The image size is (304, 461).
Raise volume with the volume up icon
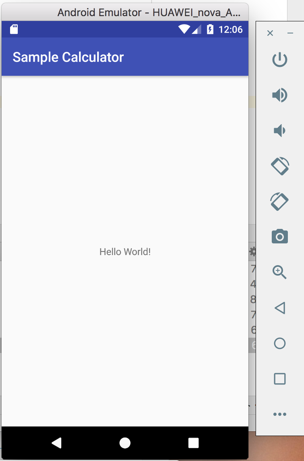tap(279, 95)
